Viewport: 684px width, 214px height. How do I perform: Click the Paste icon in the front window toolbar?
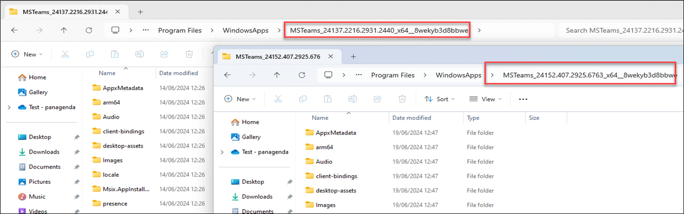[x=327, y=99]
